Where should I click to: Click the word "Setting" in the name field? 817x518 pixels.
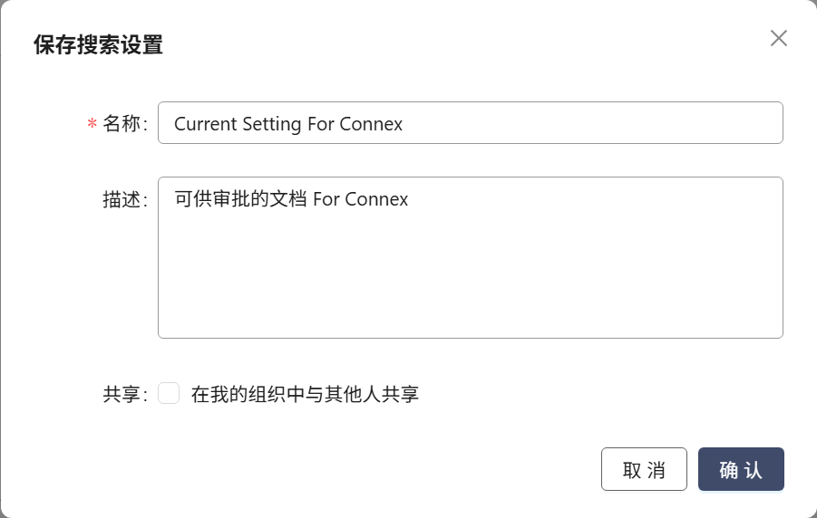pos(272,124)
